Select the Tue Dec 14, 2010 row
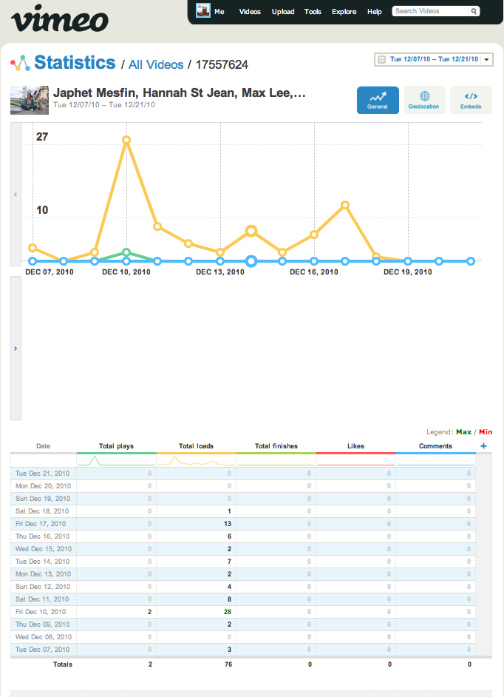 [x=243, y=562]
